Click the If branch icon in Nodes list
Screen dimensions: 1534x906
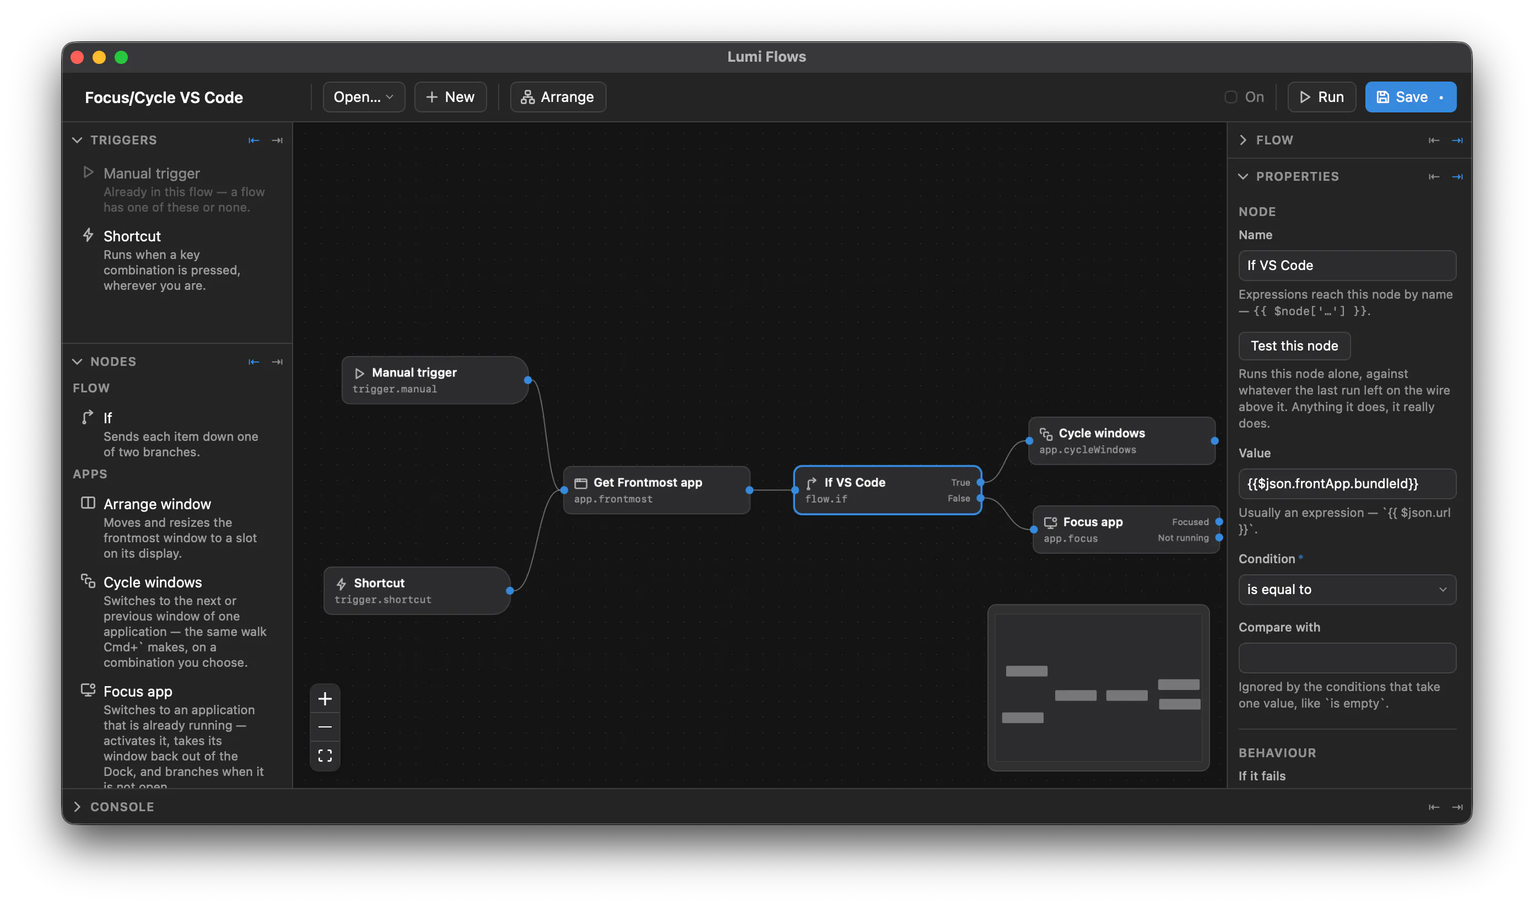click(88, 417)
